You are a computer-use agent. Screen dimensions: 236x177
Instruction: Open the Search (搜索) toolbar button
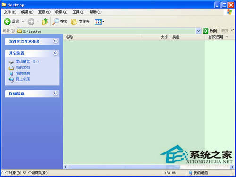[x=60, y=21]
